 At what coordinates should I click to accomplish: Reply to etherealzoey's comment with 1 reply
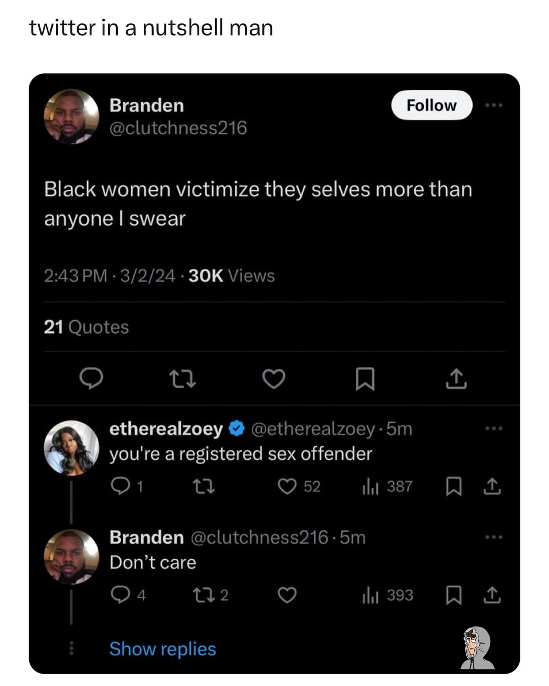(x=119, y=487)
